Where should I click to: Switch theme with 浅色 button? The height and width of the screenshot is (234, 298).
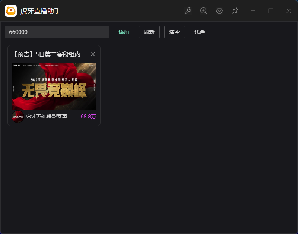[200, 32]
